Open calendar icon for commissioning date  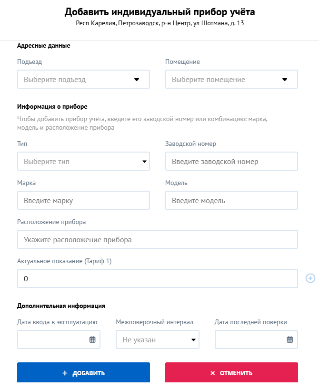[92, 339]
